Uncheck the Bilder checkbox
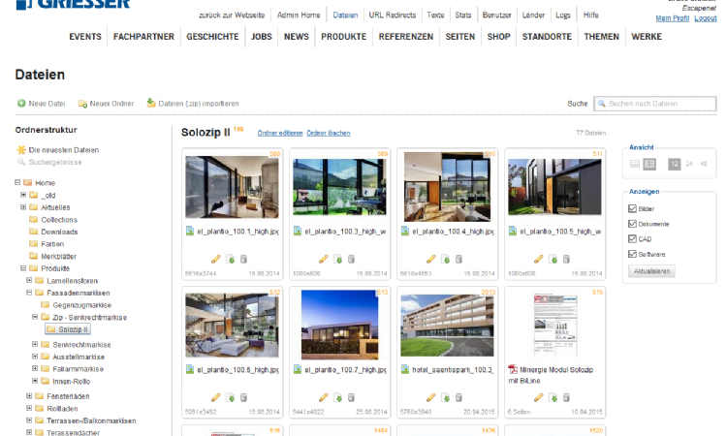This screenshot has height=436, width=727. point(633,208)
